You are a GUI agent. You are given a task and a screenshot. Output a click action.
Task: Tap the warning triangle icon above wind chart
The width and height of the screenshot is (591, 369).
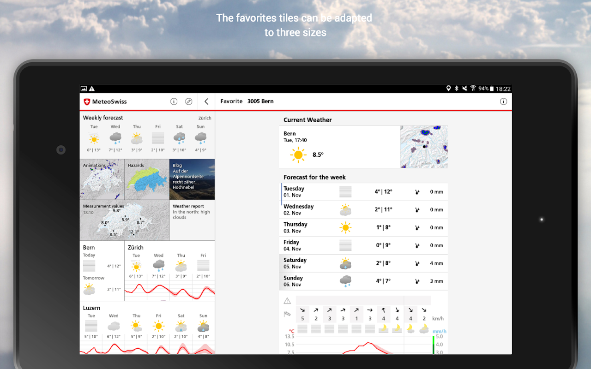[x=287, y=301]
